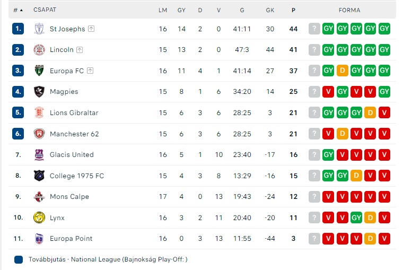Click the Lynx yellow round logo

pos(39,217)
